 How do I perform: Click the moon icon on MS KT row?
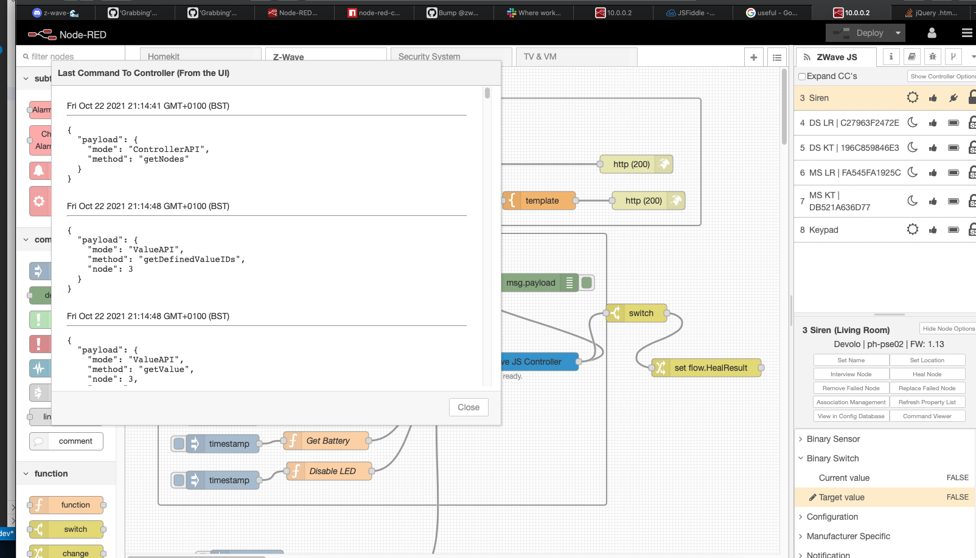[913, 201]
